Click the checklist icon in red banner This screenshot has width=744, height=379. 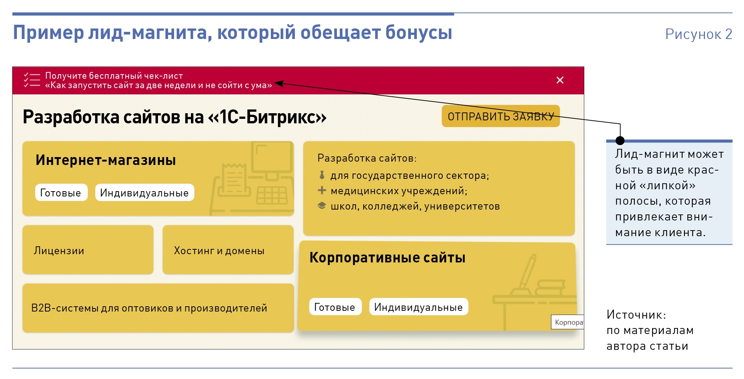(x=32, y=81)
